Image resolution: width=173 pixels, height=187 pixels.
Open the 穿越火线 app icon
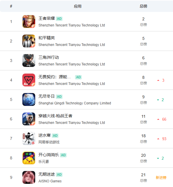(x=29, y=119)
